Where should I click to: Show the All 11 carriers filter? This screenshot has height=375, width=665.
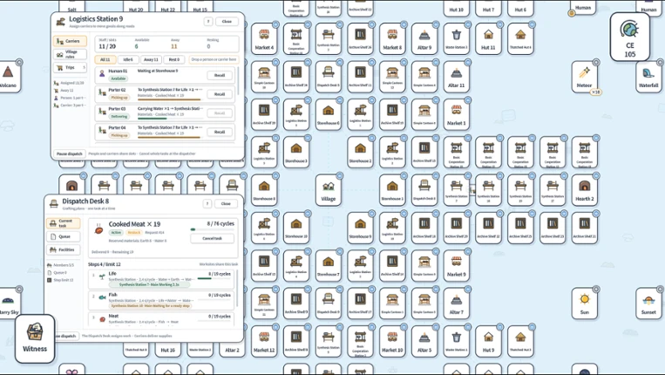pos(105,60)
